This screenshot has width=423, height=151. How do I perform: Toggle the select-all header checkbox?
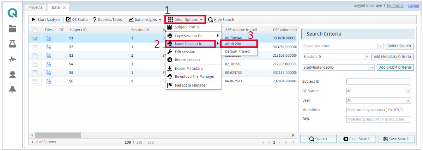click(x=35, y=30)
